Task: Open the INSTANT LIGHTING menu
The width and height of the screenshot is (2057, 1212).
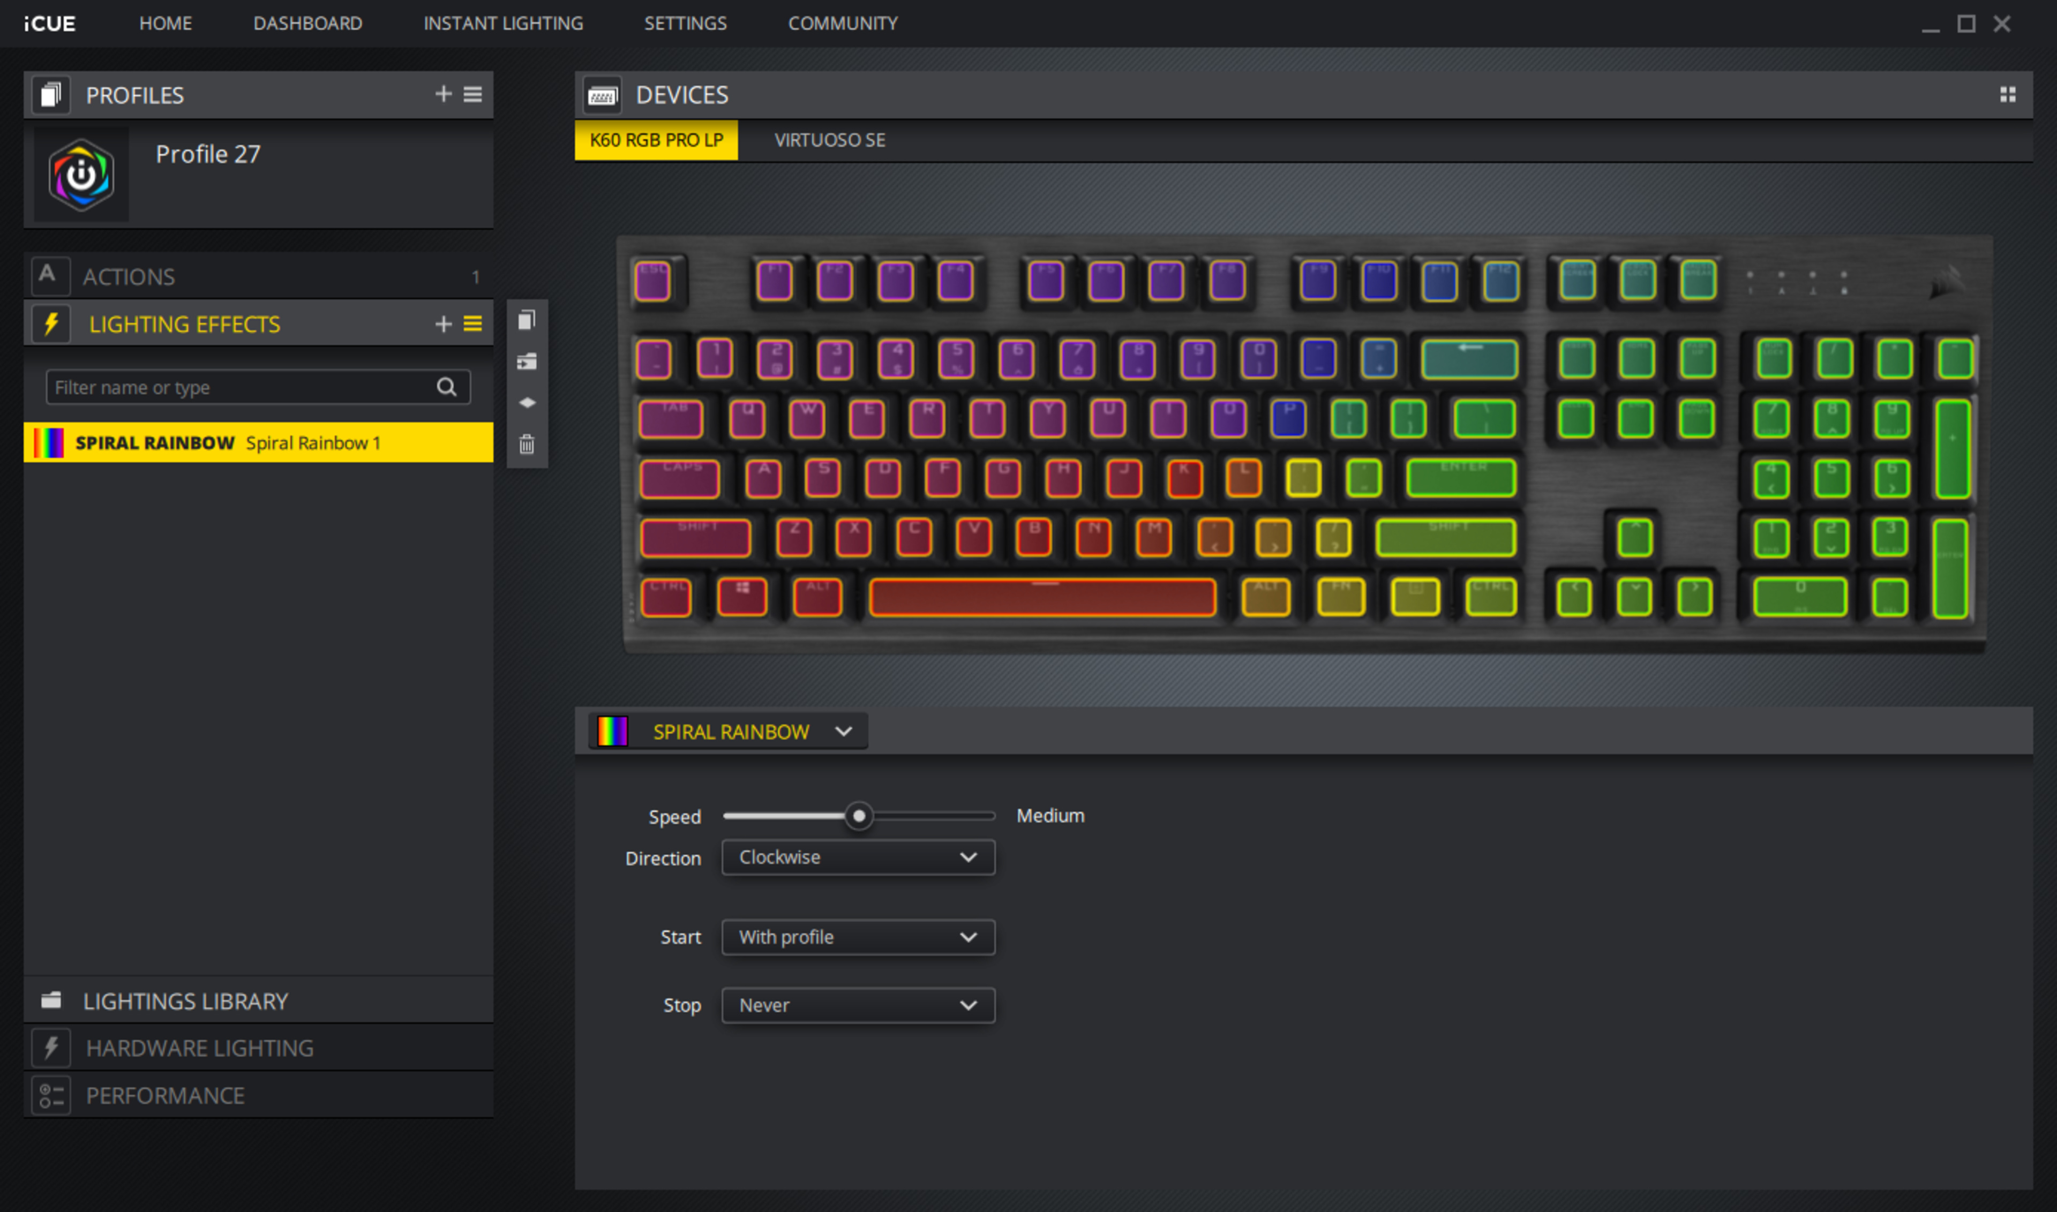Action: [502, 23]
